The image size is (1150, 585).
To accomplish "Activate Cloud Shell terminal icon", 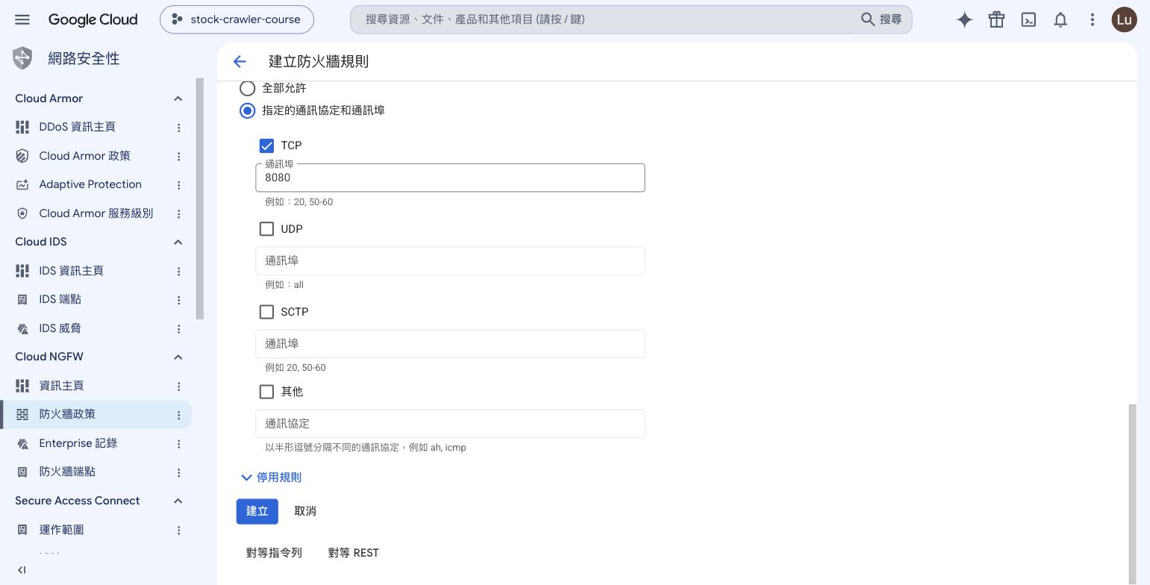I will 1028,19.
